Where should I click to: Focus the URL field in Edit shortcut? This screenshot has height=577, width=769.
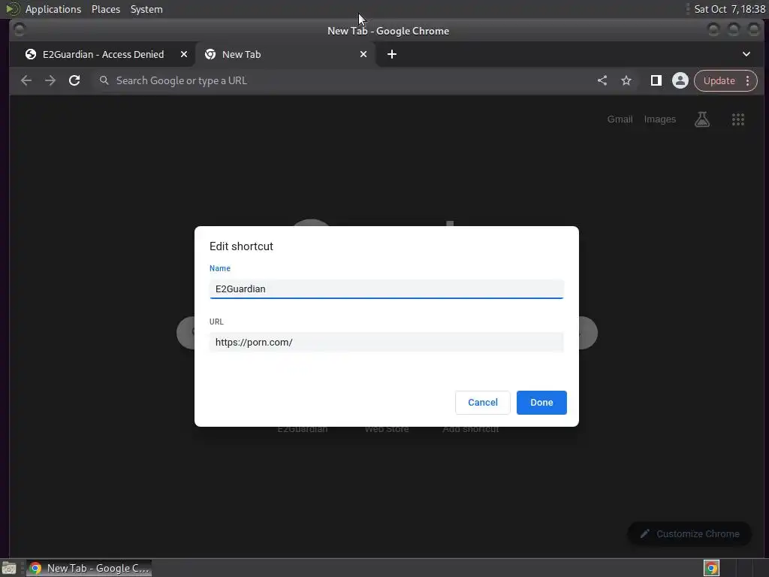click(x=387, y=343)
